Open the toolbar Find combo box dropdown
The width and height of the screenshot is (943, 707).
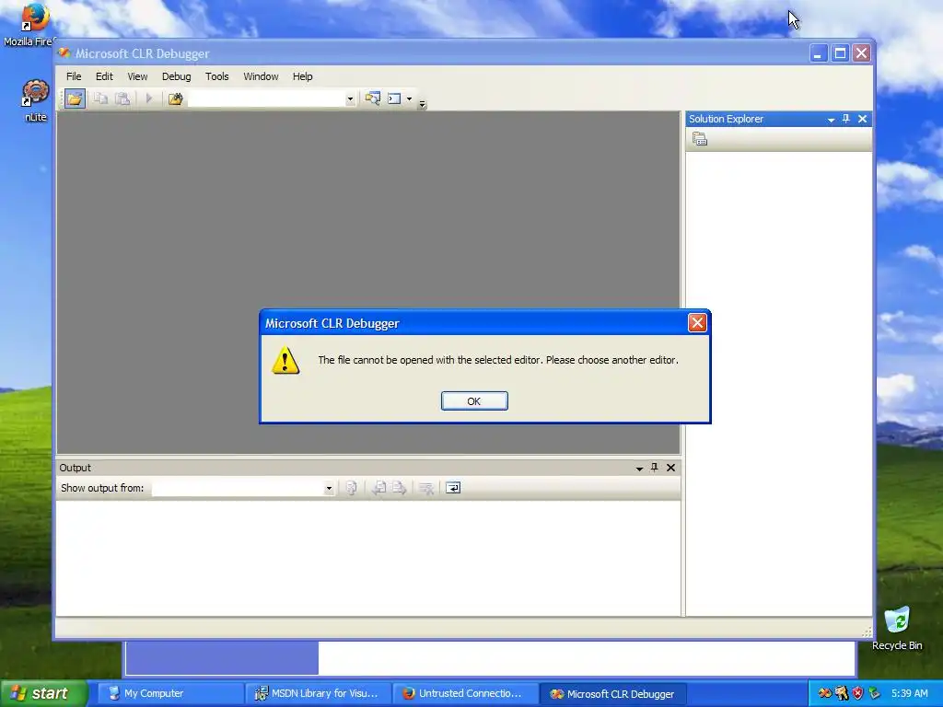pyautogui.click(x=350, y=99)
